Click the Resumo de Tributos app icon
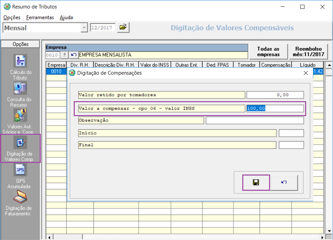This screenshot has height=240, width=333. pyautogui.click(x=7, y=6)
